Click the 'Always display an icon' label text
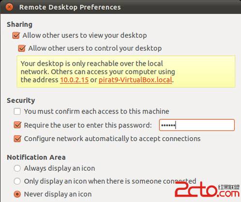The height and width of the screenshot is (202, 241). point(60,168)
